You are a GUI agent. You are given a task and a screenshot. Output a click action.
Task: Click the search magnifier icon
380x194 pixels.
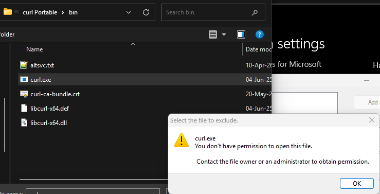255,12
